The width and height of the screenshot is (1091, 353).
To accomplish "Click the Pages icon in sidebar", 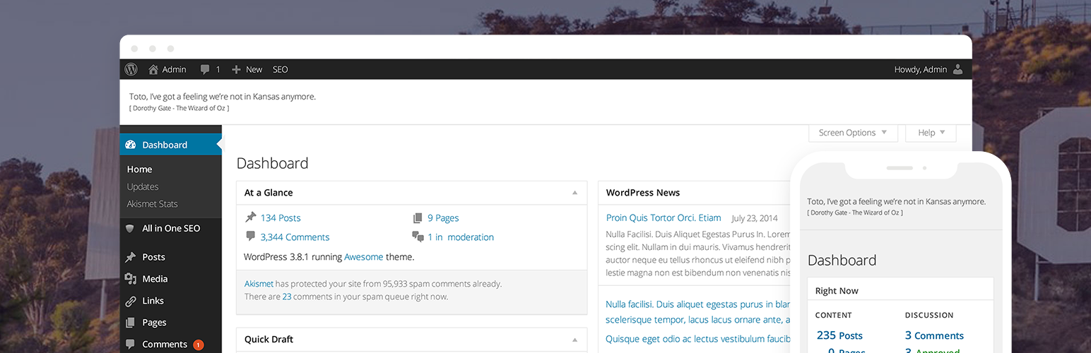I will pyautogui.click(x=130, y=323).
